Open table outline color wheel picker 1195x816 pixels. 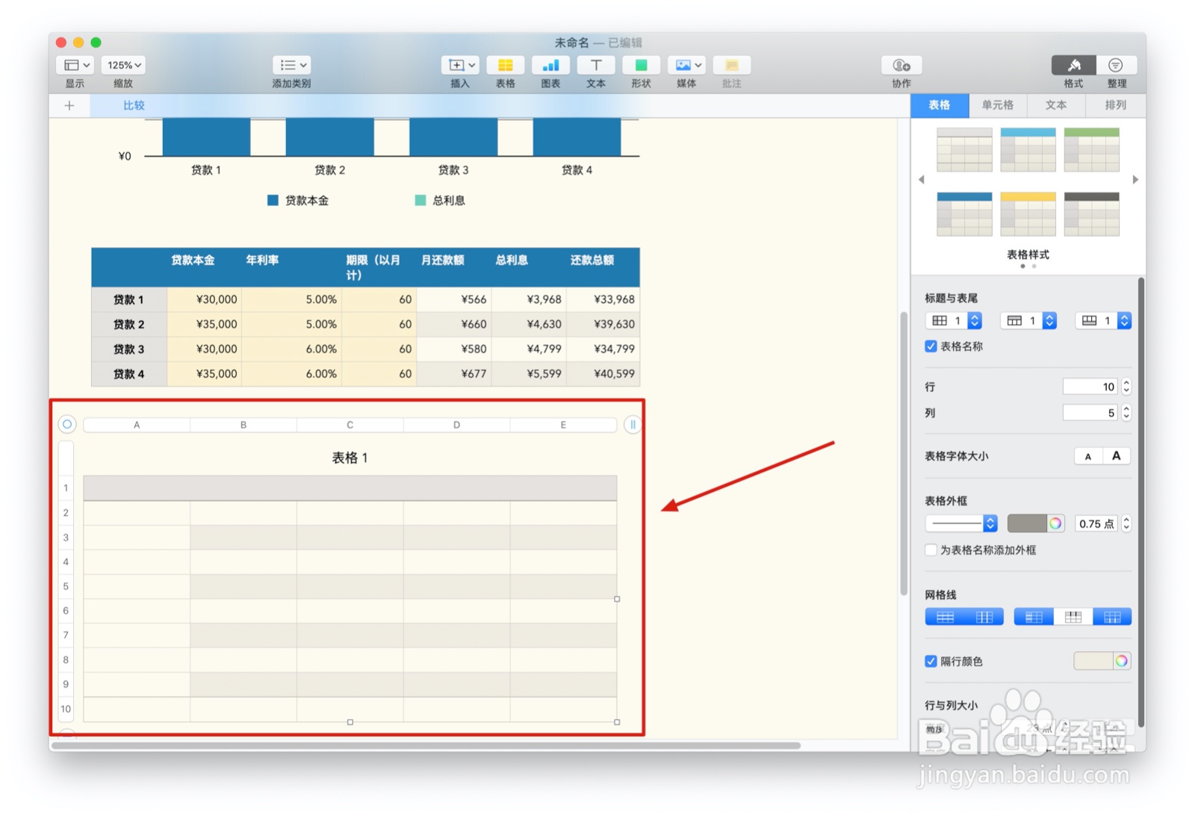click(x=1055, y=523)
